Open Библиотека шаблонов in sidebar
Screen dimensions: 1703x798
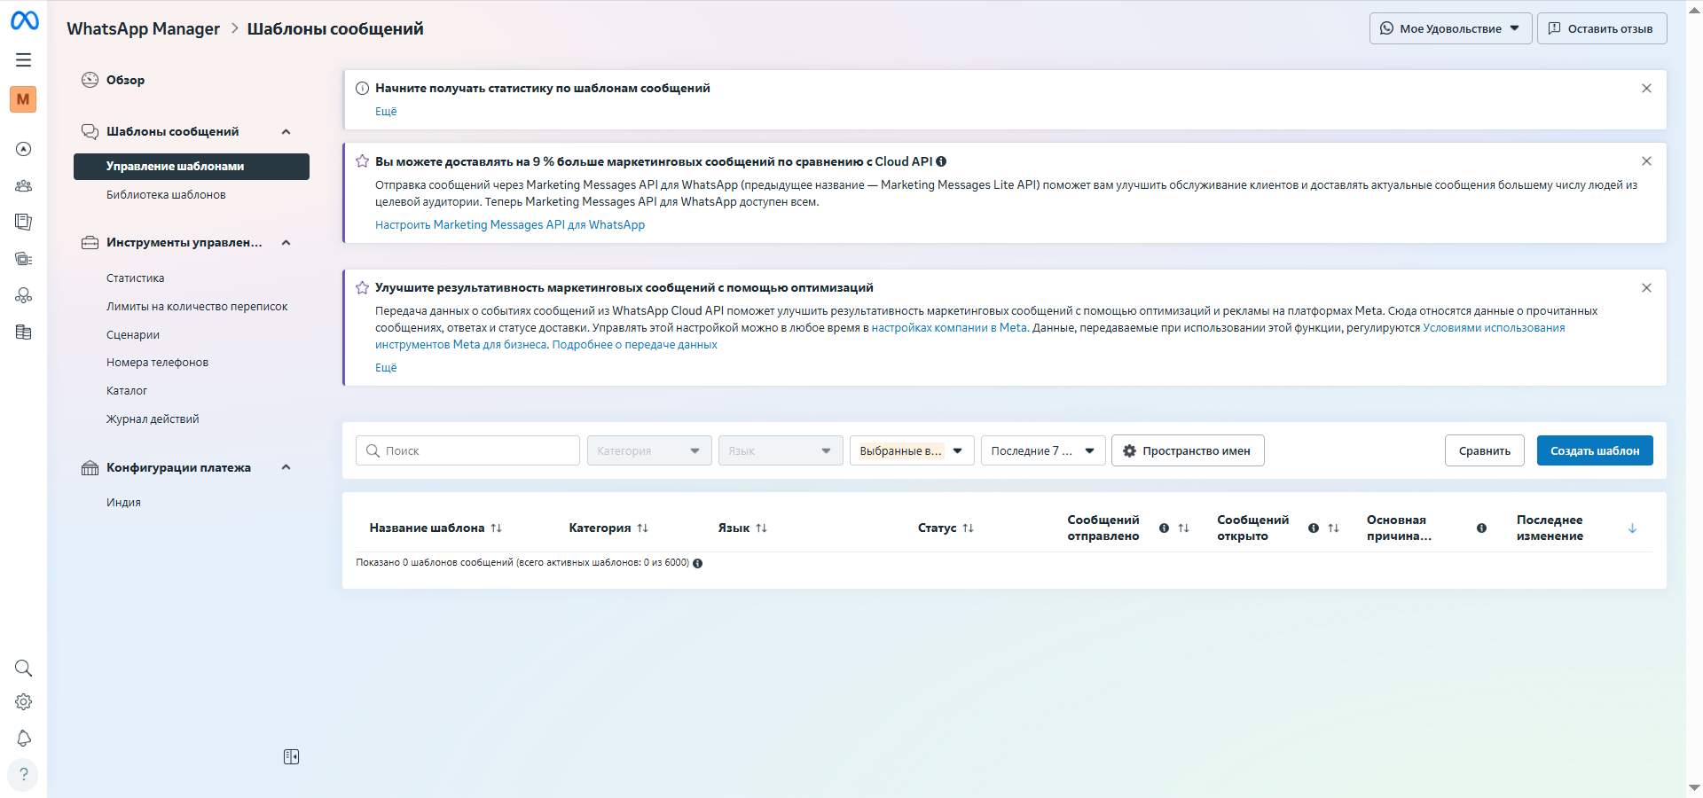pyautogui.click(x=166, y=195)
